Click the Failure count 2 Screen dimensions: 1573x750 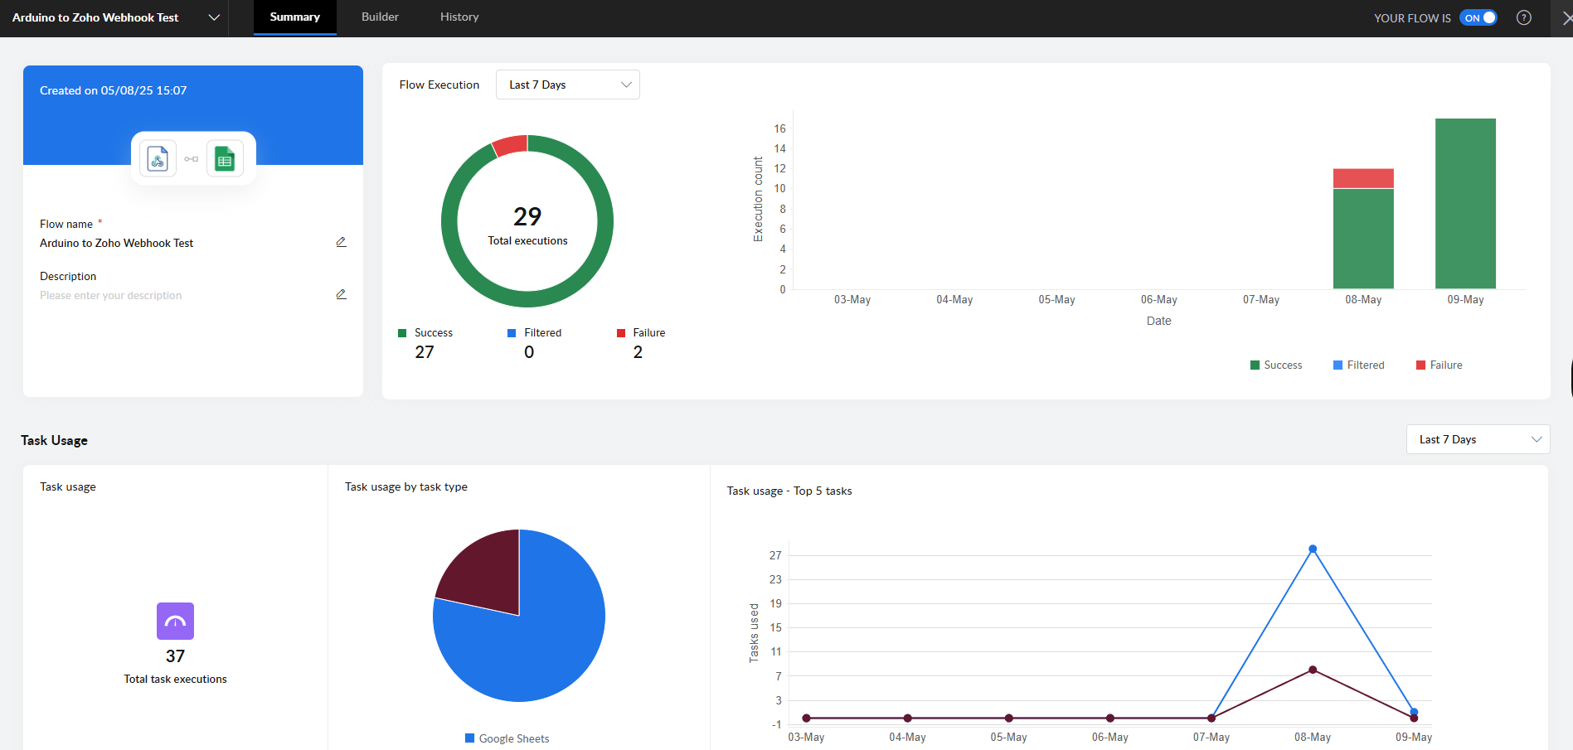(x=638, y=352)
